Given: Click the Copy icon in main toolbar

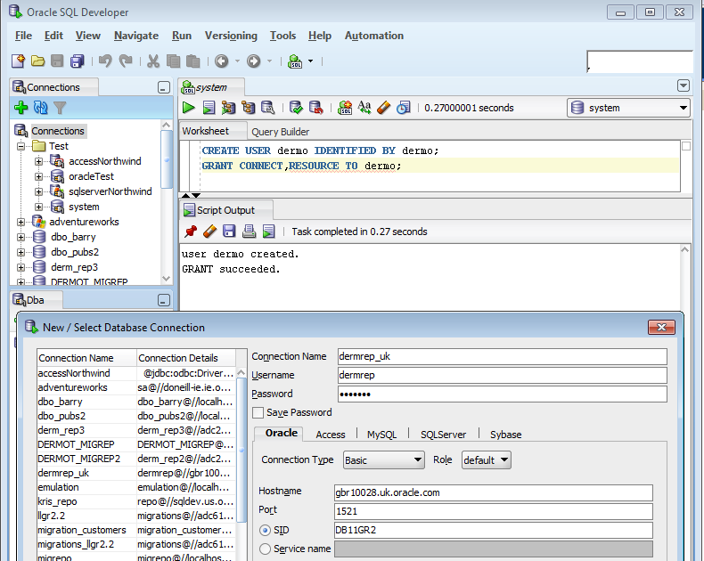Looking at the screenshot, I should point(173,61).
